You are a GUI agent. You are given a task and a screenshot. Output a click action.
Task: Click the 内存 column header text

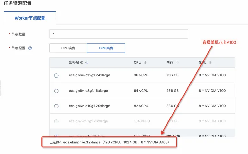point(169,63)
